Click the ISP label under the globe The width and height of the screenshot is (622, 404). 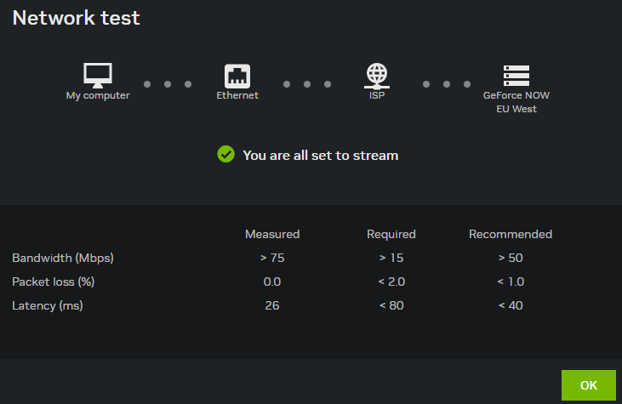point(377,96)
